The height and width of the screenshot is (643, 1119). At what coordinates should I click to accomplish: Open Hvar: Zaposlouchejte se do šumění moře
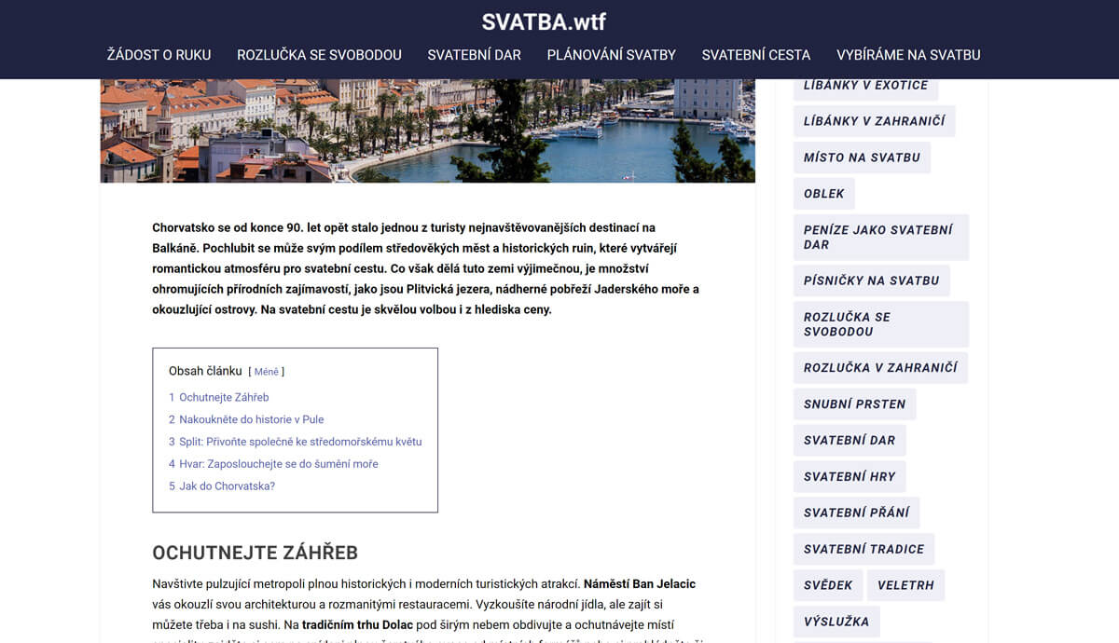tap(278, 464)
